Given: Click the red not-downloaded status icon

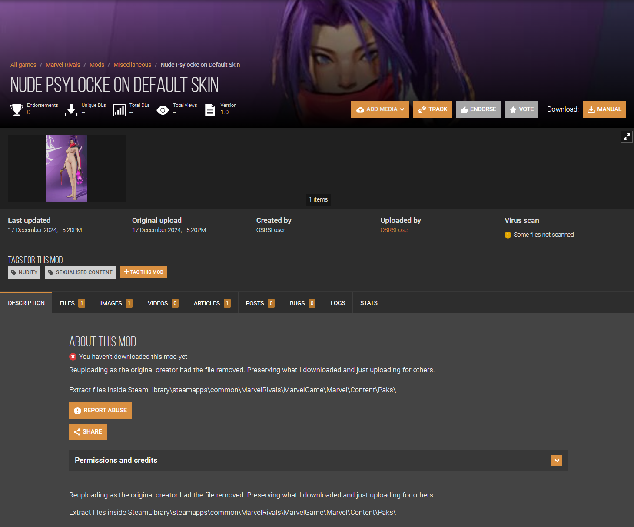Looking at the screenshot, I should point(73,357).
